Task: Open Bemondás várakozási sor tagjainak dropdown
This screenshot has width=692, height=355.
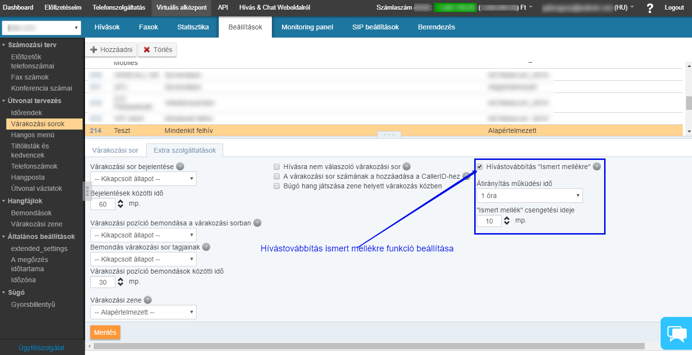Action: coord(143,259)
